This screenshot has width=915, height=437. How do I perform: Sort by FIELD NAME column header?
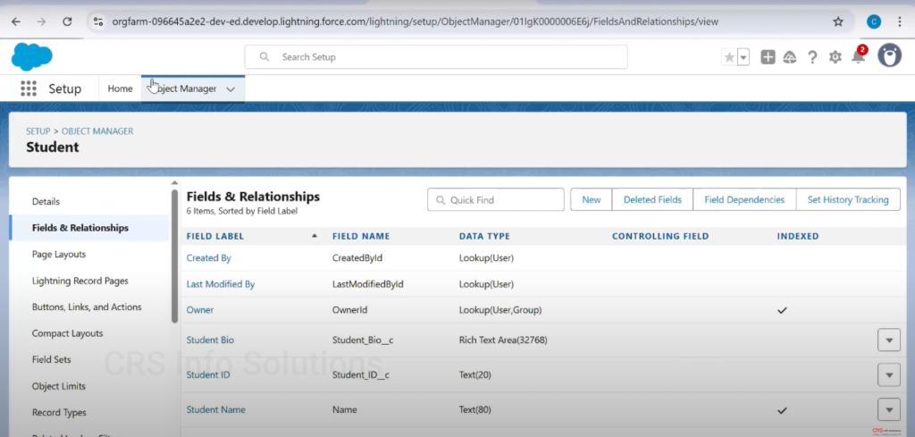tap(361, 236)
